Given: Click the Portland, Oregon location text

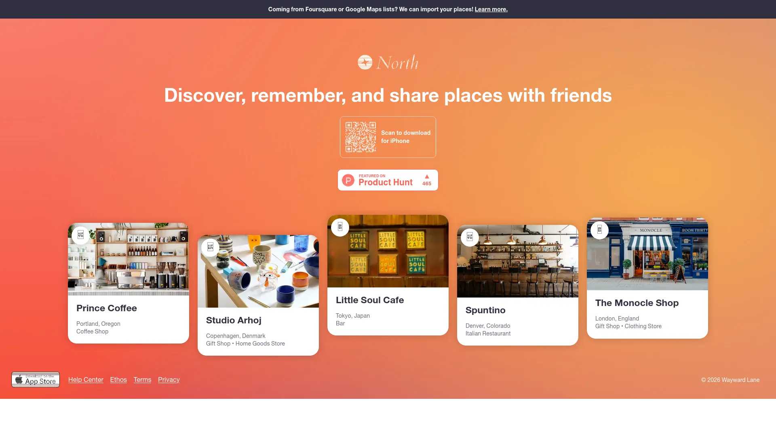Looking at the screenshot, I should (98, 324).
